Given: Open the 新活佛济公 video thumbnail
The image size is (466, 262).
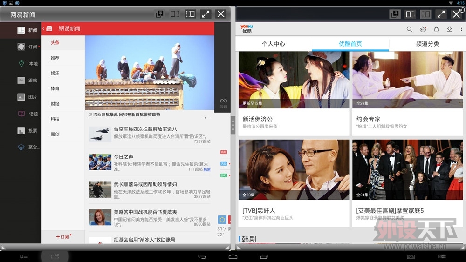Looking at the screenshot, I should 294,80.
